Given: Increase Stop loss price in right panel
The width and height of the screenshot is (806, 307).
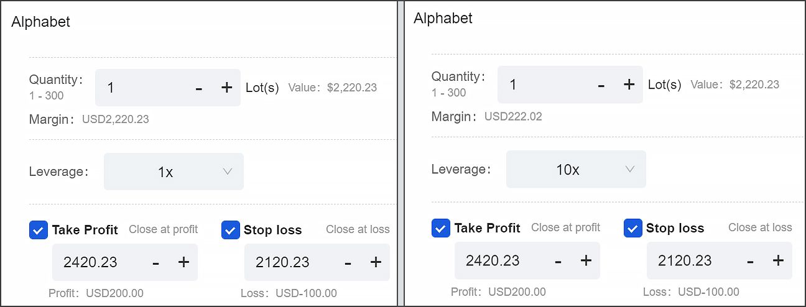Looking at the screenshot, I should click(x=778, y=260).
